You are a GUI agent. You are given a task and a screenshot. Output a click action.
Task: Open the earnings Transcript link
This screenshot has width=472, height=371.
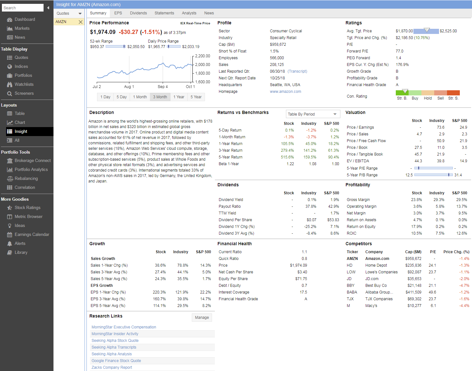(297, 71)
